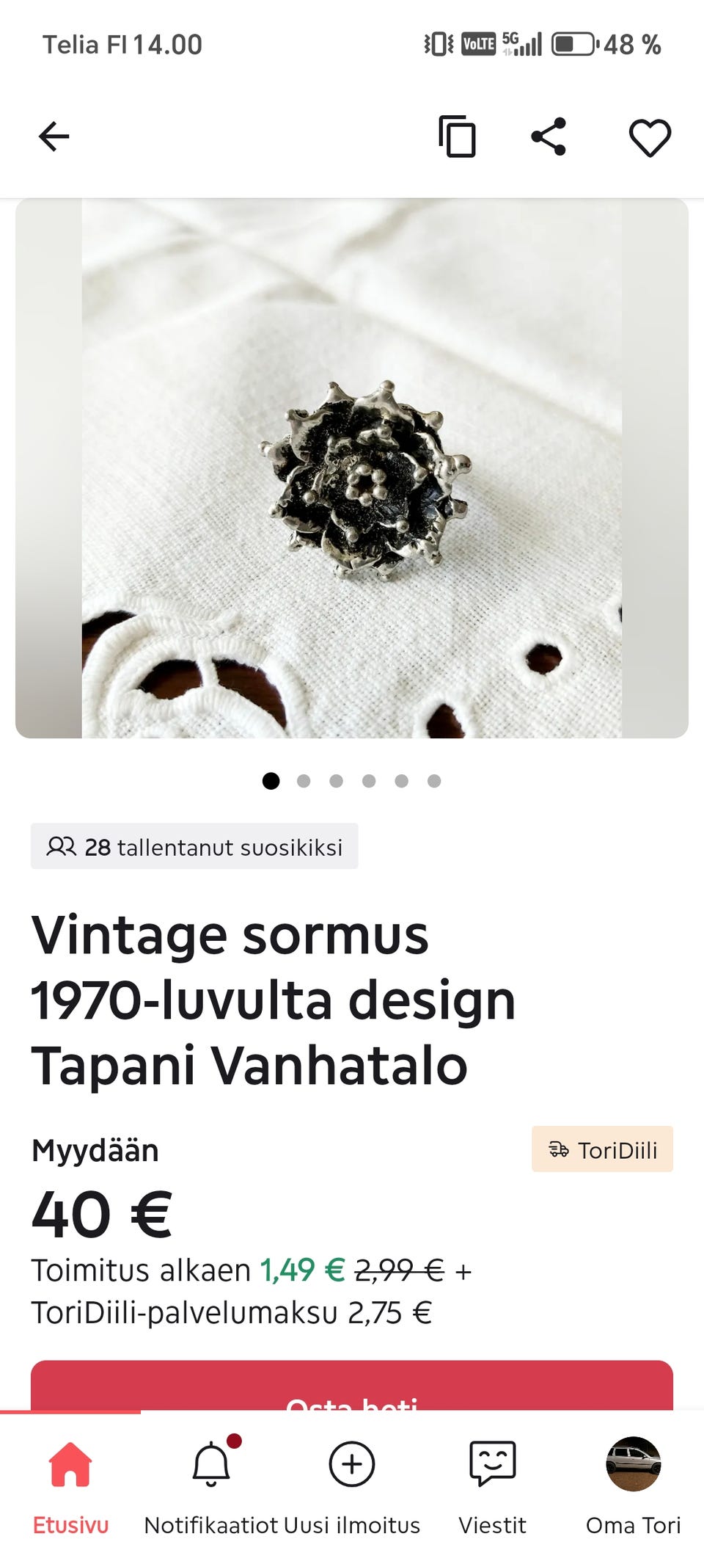The height and width of the screenshot is (1564, 704).
Task: Select the third image pagination dot
Action: pyautogui.click(x=336, y=781)
